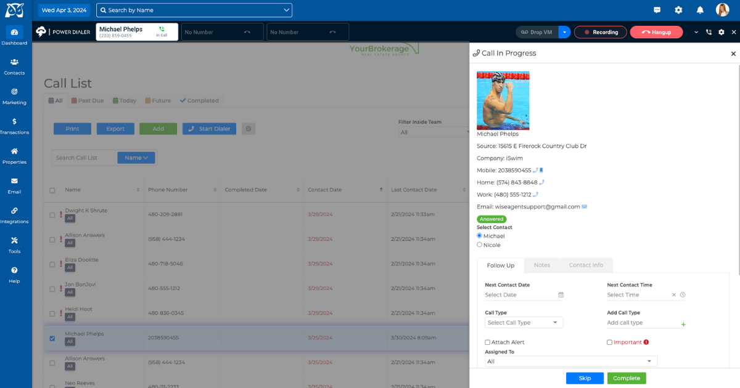Open the user profile avatar
The width and height of the screenshot is (740, 388).
722,10
